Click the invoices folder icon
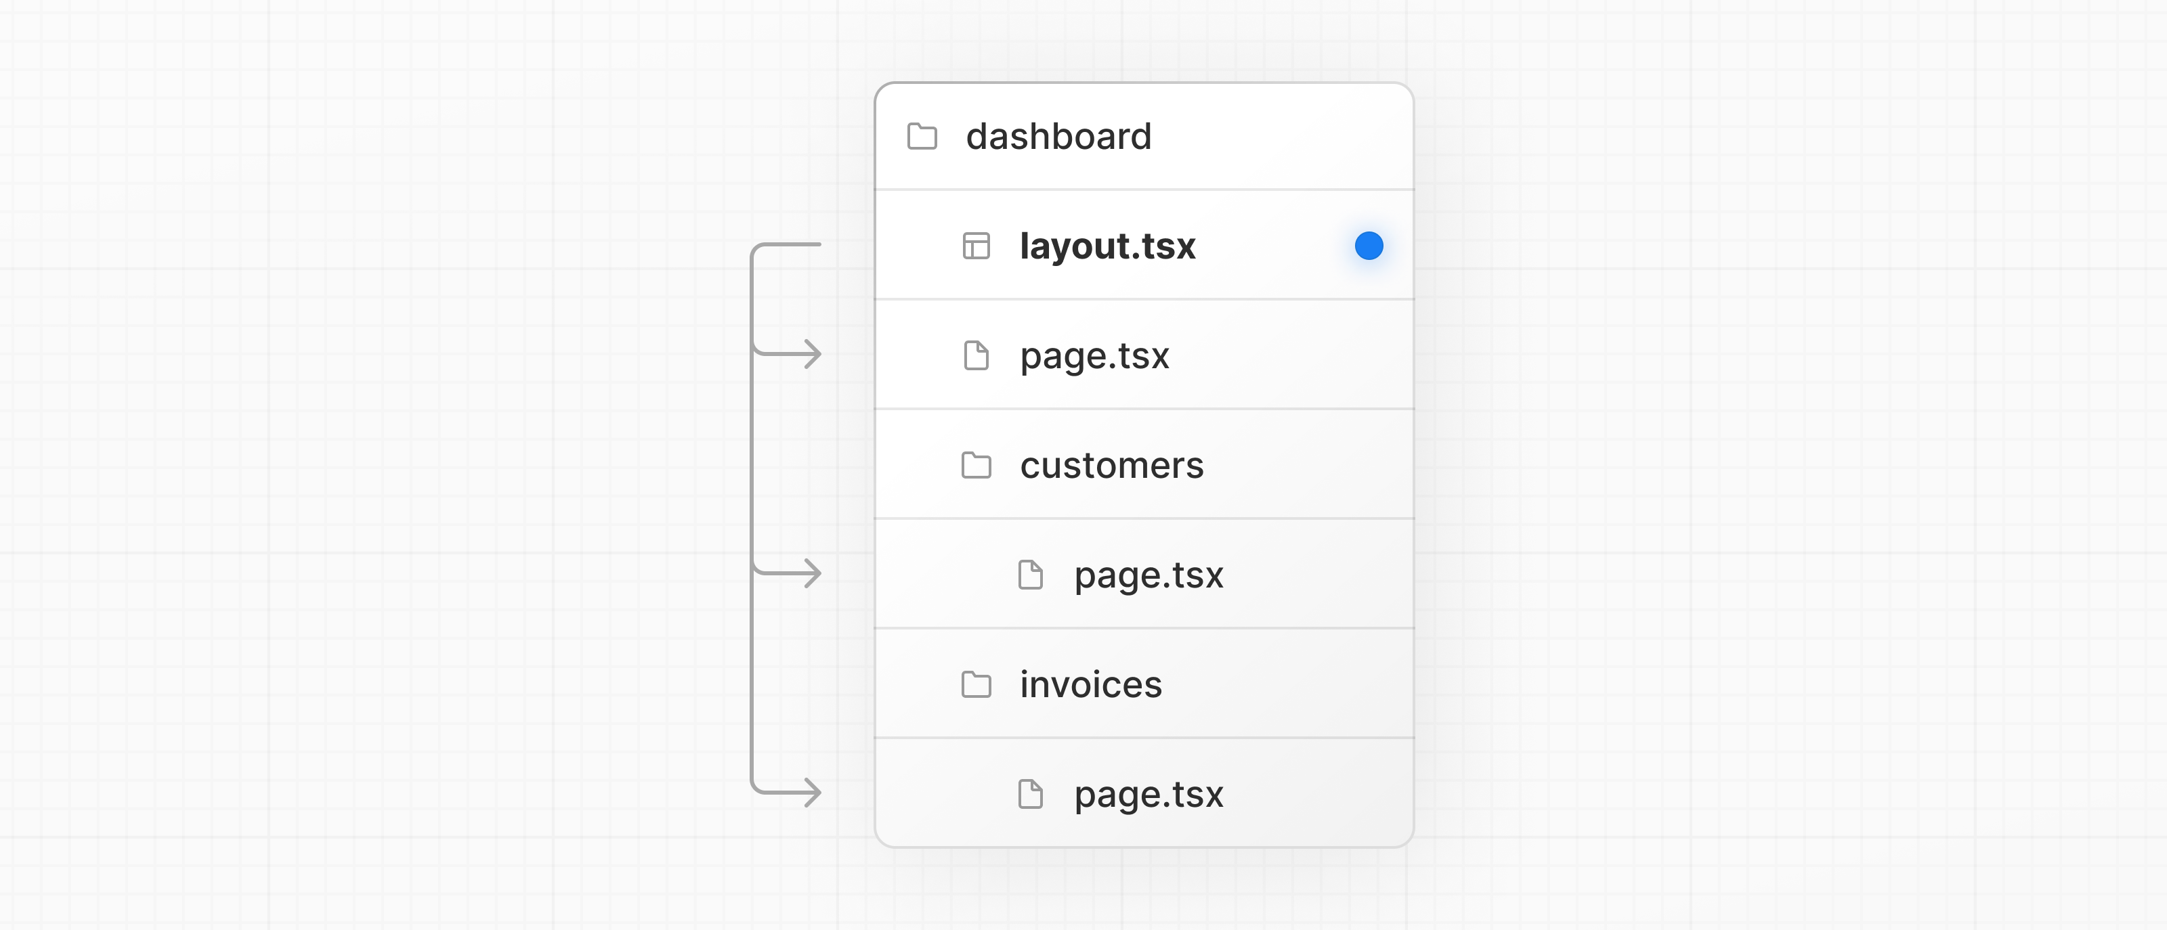 976,684
